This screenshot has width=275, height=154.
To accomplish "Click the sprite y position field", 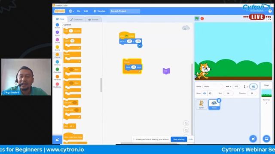I will [254, 86].
